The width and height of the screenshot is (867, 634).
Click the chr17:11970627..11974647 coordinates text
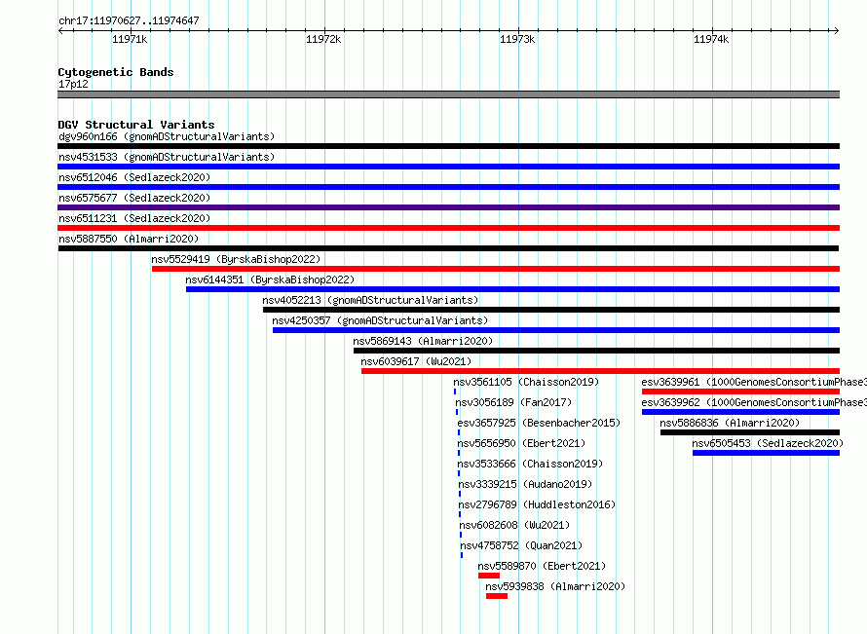click(129, 20)
